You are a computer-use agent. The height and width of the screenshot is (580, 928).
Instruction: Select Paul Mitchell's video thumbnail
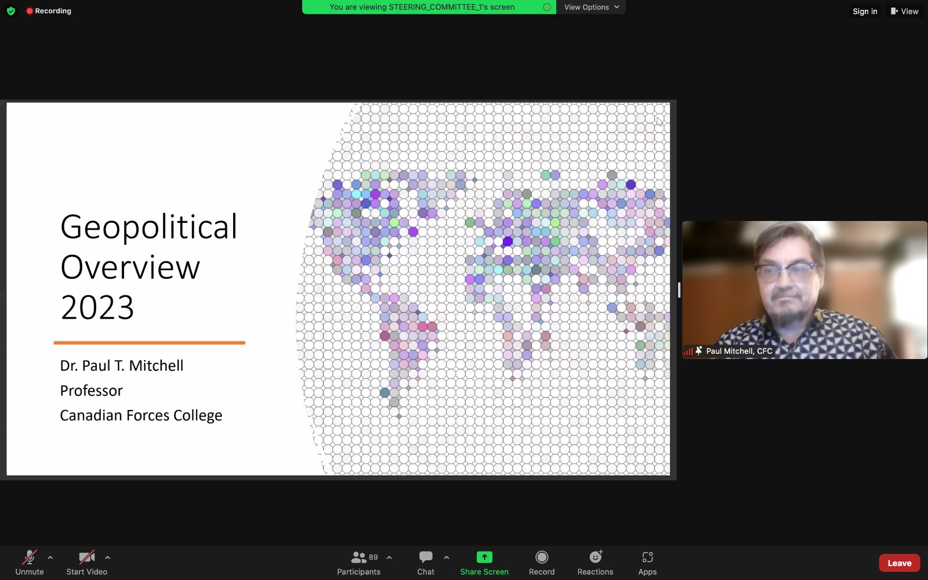click(804, 289)
